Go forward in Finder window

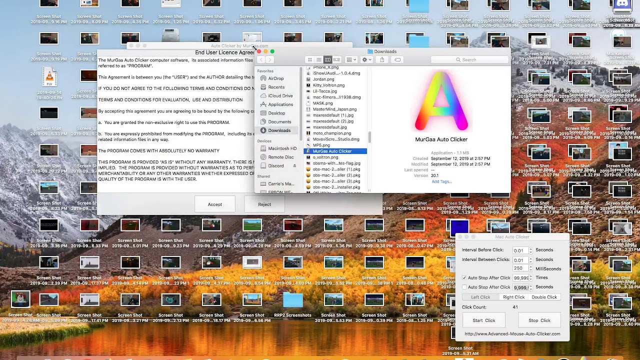point(270,59)
